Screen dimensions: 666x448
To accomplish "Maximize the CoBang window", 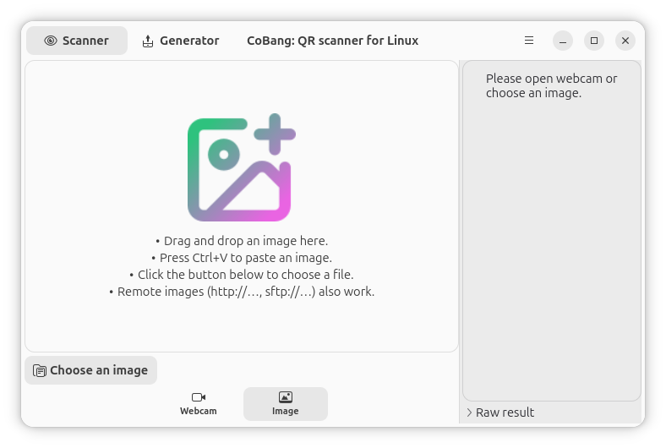I will 594,41.
